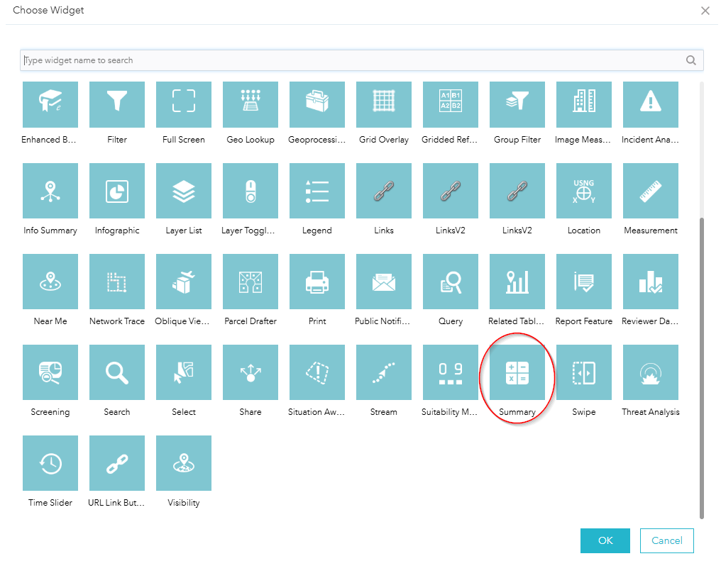Choose the Print widget
721x561 pixels.
(x=317, y=282)
